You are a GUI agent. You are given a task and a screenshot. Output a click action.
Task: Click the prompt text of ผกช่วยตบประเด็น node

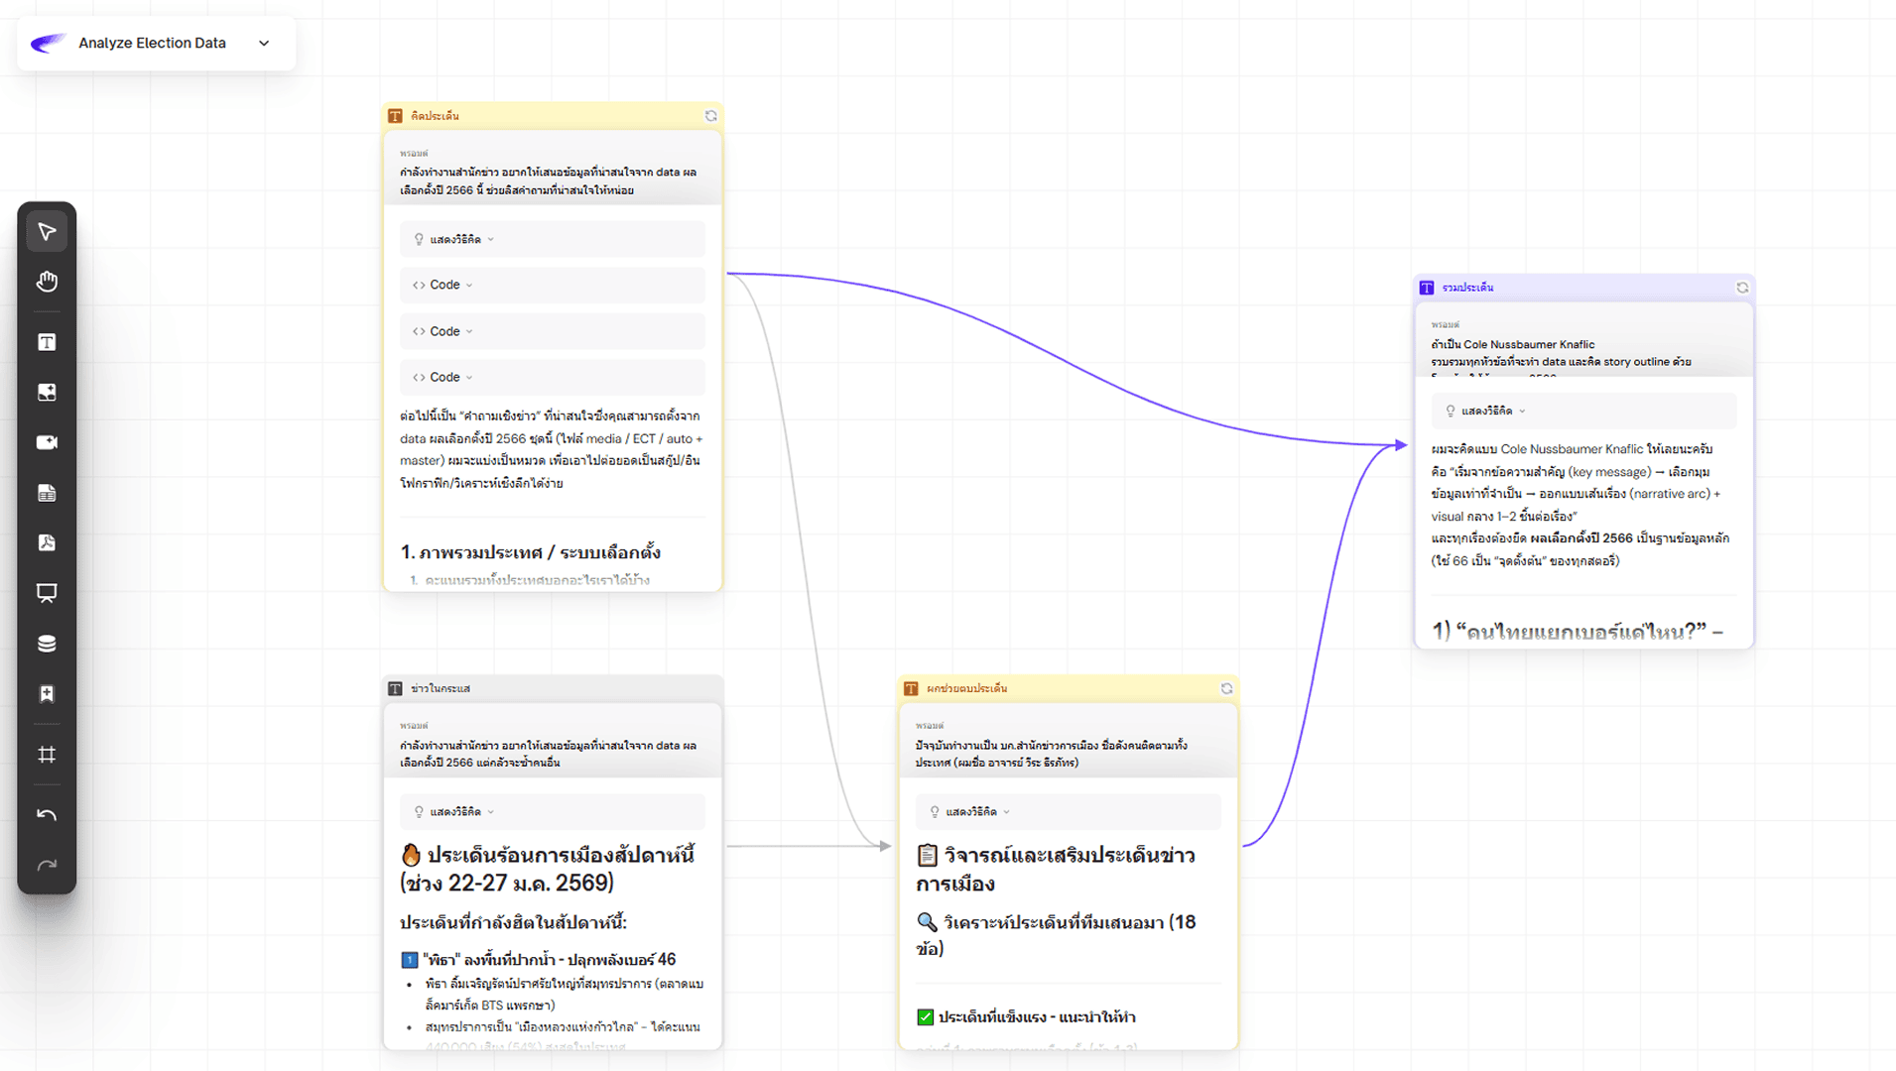pyautogui.click(x=1052, y=754)
